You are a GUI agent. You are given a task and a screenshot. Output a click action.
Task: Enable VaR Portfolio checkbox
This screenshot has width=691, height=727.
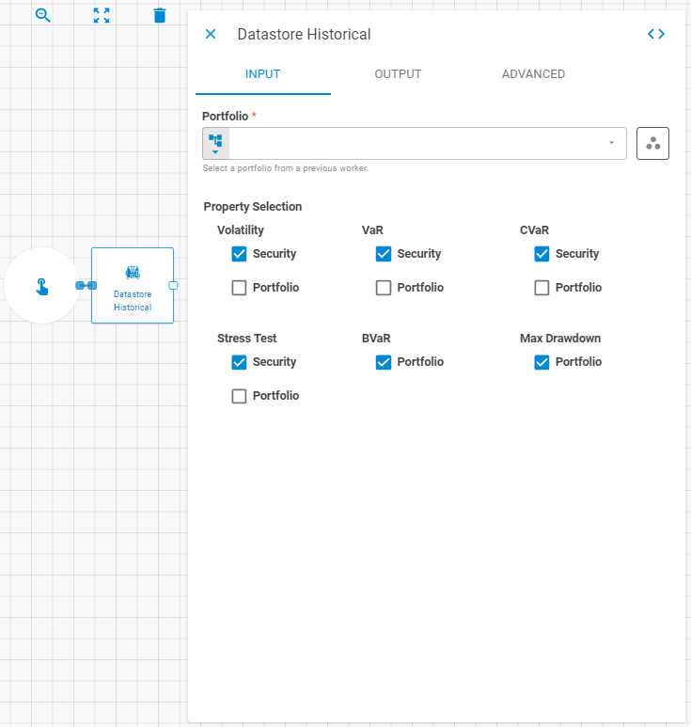tap(384, 288)
